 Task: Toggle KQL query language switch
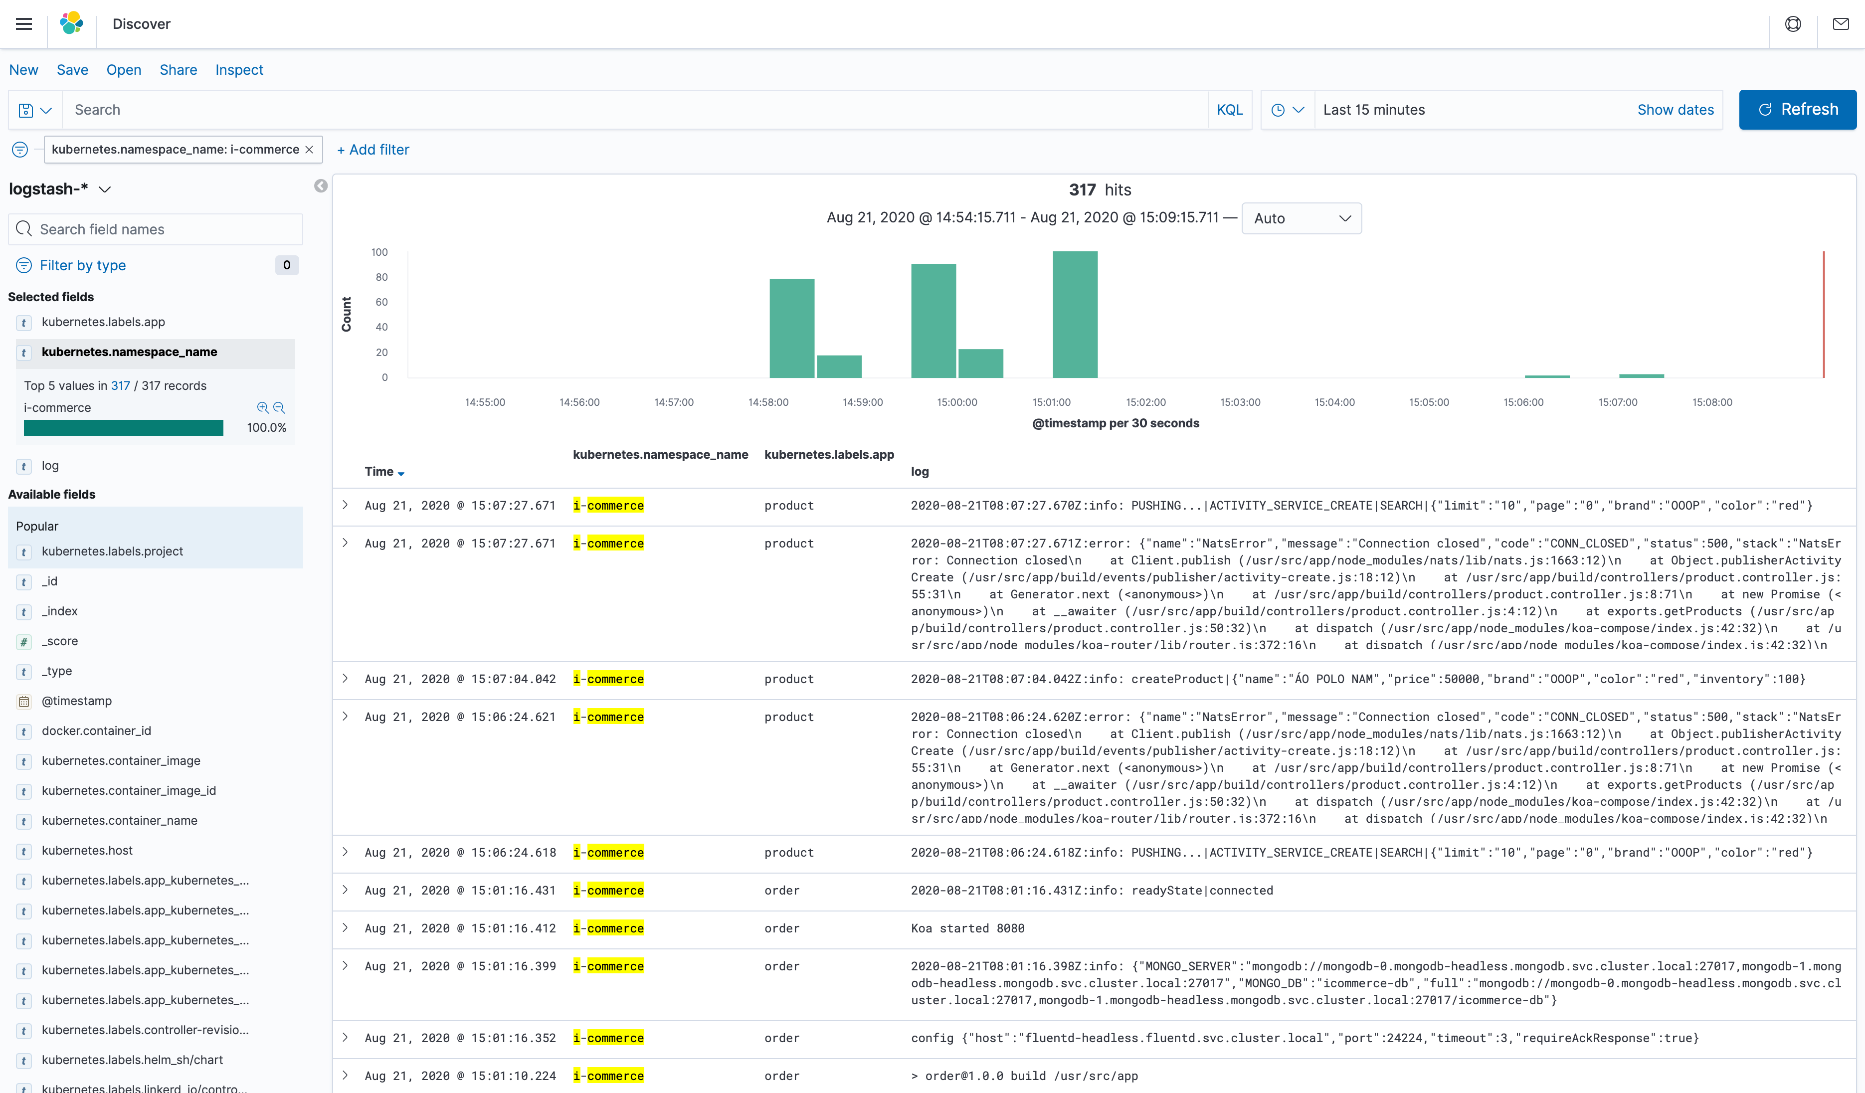[1229, 110]
